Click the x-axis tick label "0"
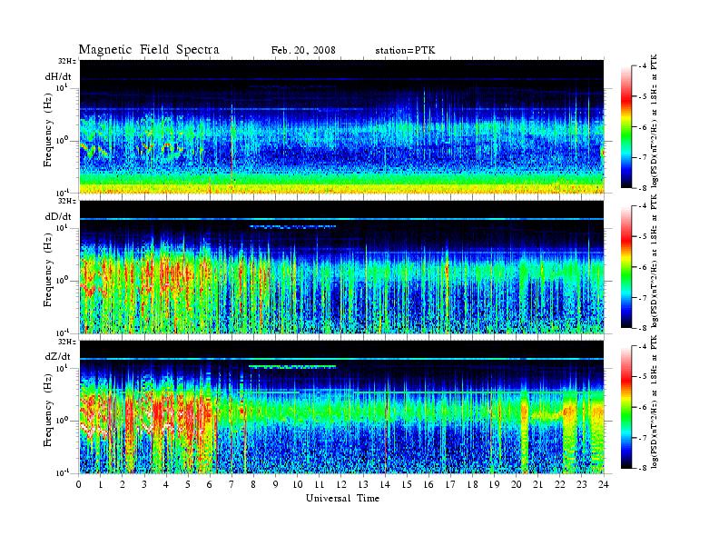Viewport: 719px width, 556px height. [x=79, y=485]
